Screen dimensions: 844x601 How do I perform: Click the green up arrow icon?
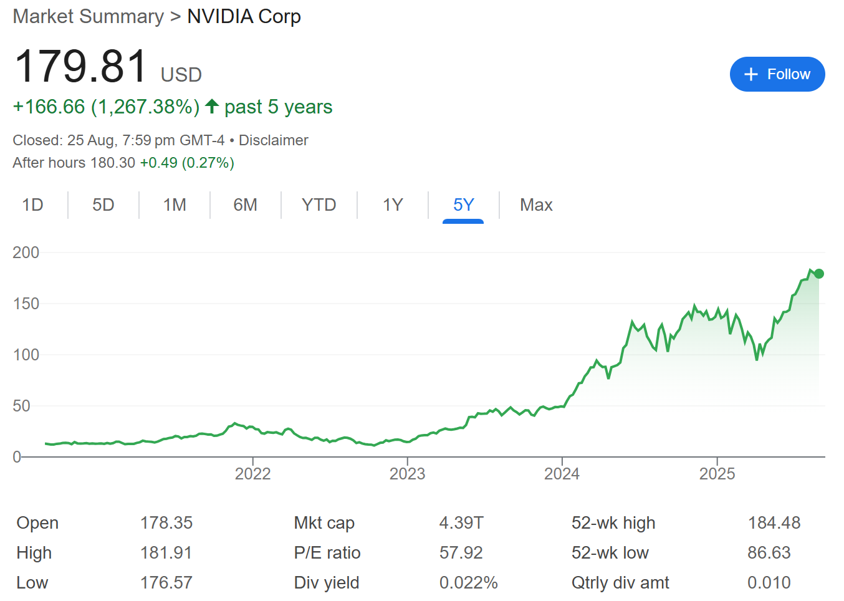(212, 107)
